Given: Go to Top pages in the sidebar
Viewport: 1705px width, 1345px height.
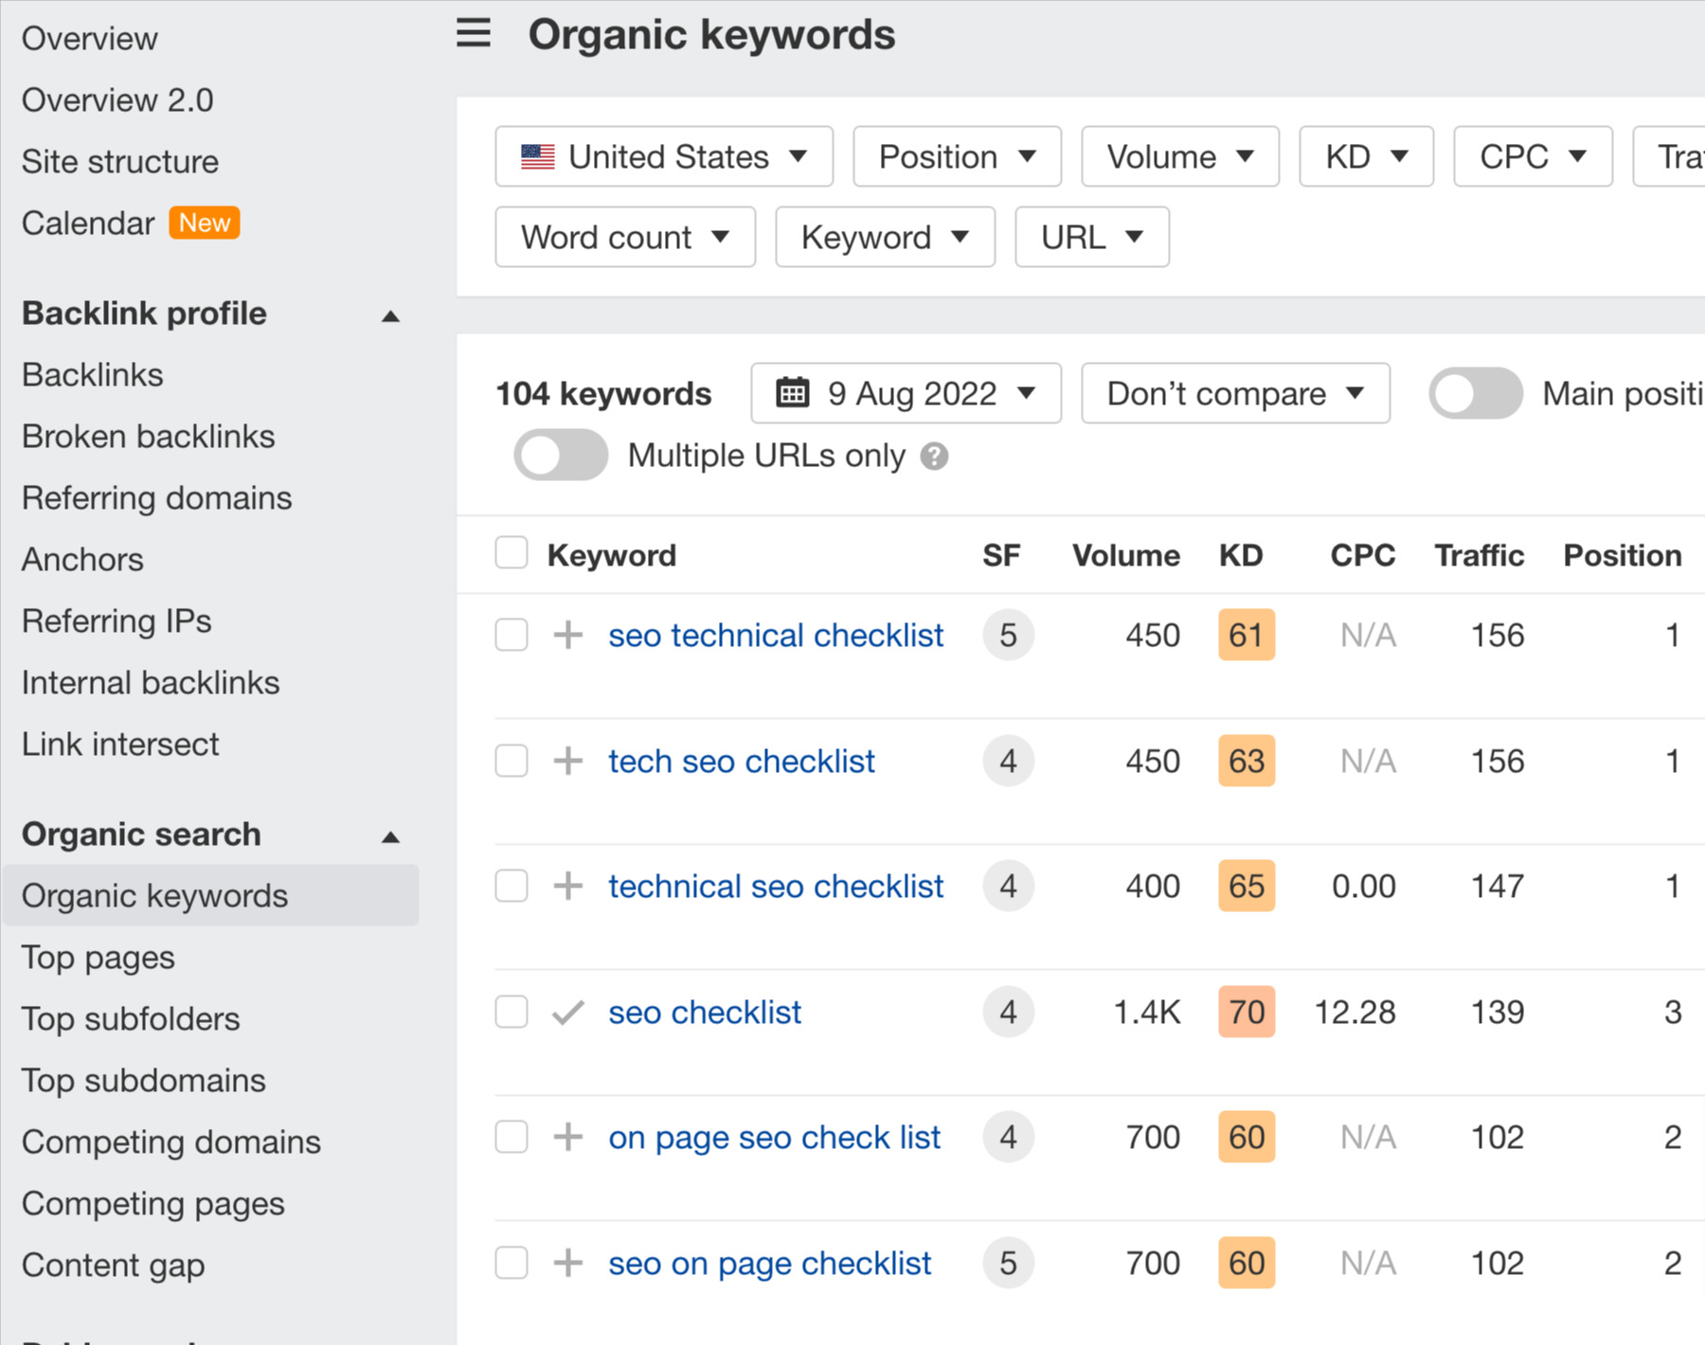Looking at the screenshot, I should (x=98, y=957).
